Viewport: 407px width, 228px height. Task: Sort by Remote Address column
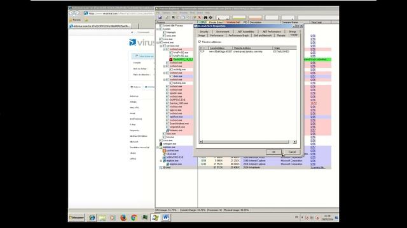pyautogui.click(x=252, y=48)
